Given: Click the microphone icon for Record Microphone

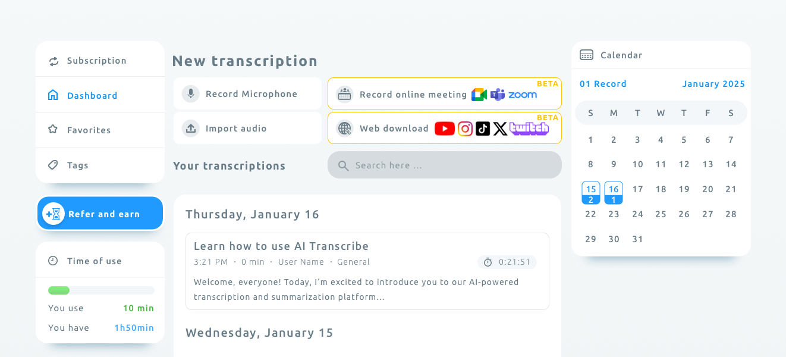Looking at the screenshot, I should pos(190,94).
